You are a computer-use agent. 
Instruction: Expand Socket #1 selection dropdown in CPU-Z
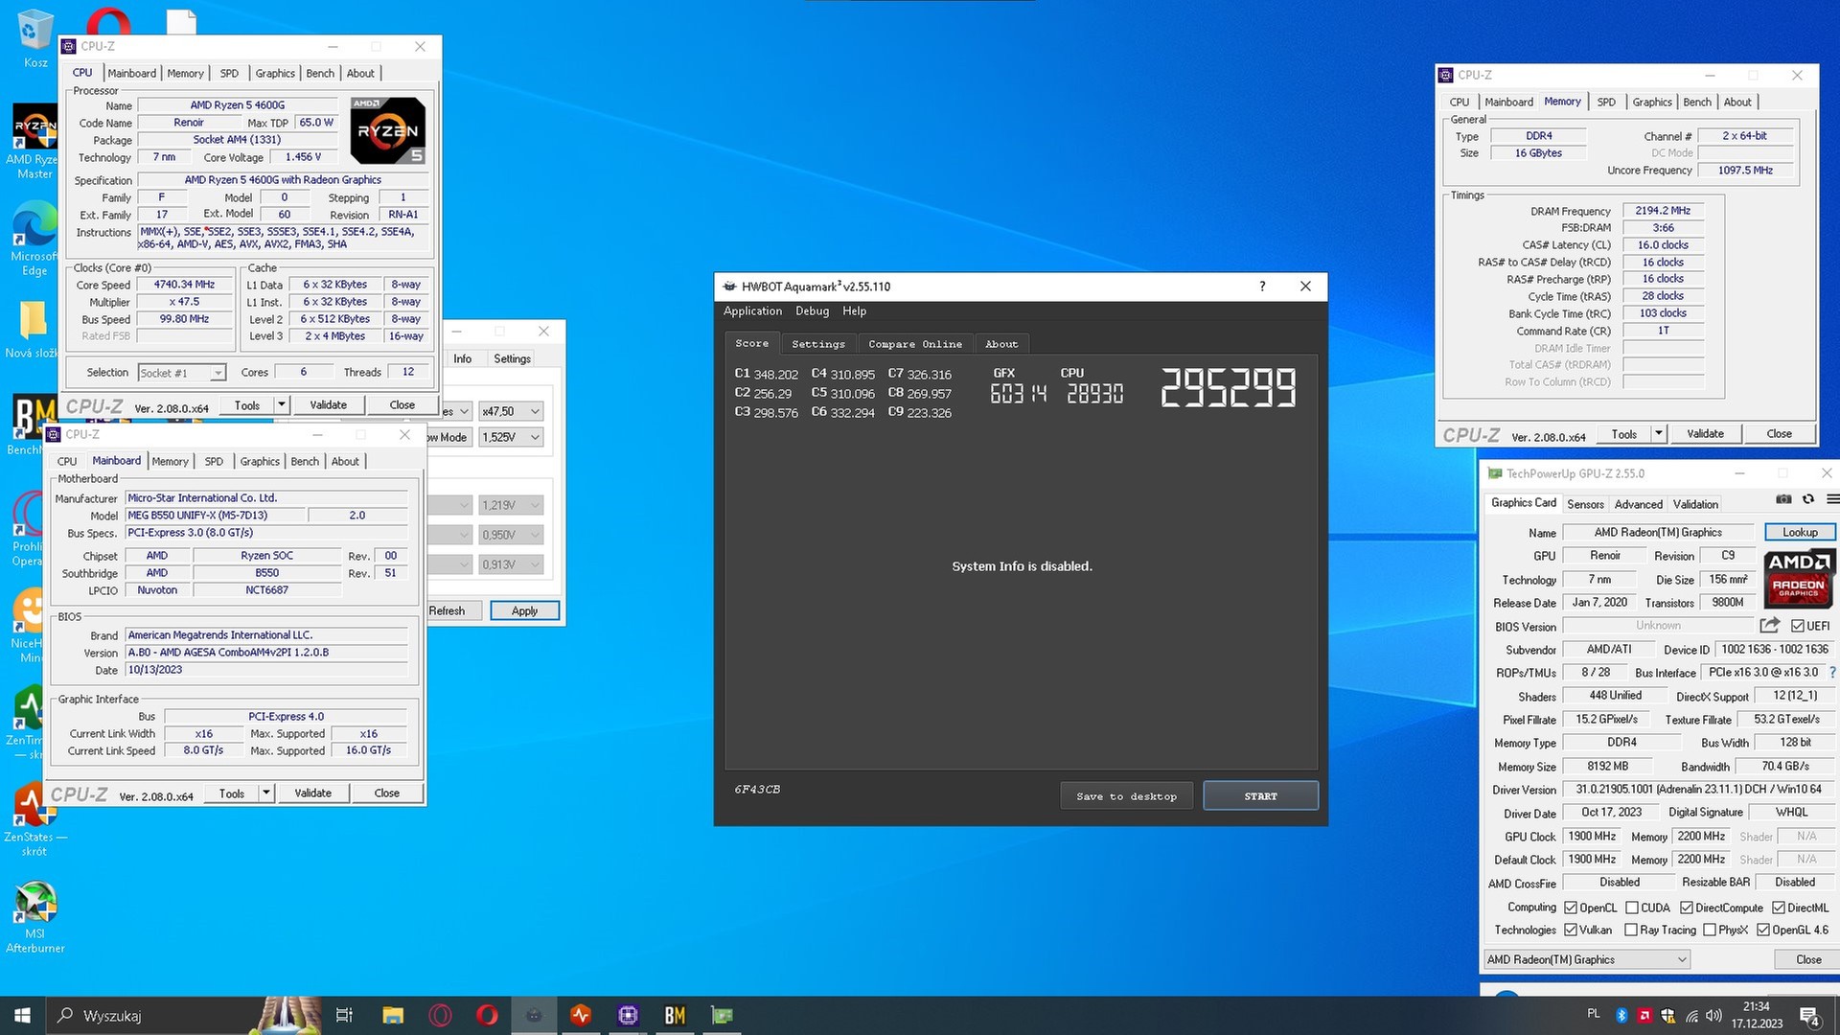(x=182, y=373)
